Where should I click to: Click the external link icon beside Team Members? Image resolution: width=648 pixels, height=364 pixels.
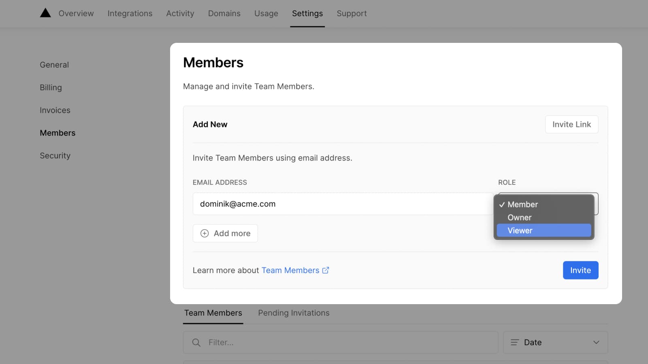point(326,270)
